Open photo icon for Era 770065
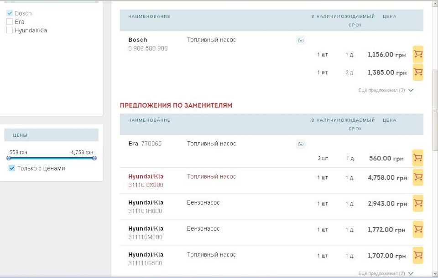438x278 pixels. point(301,144)
